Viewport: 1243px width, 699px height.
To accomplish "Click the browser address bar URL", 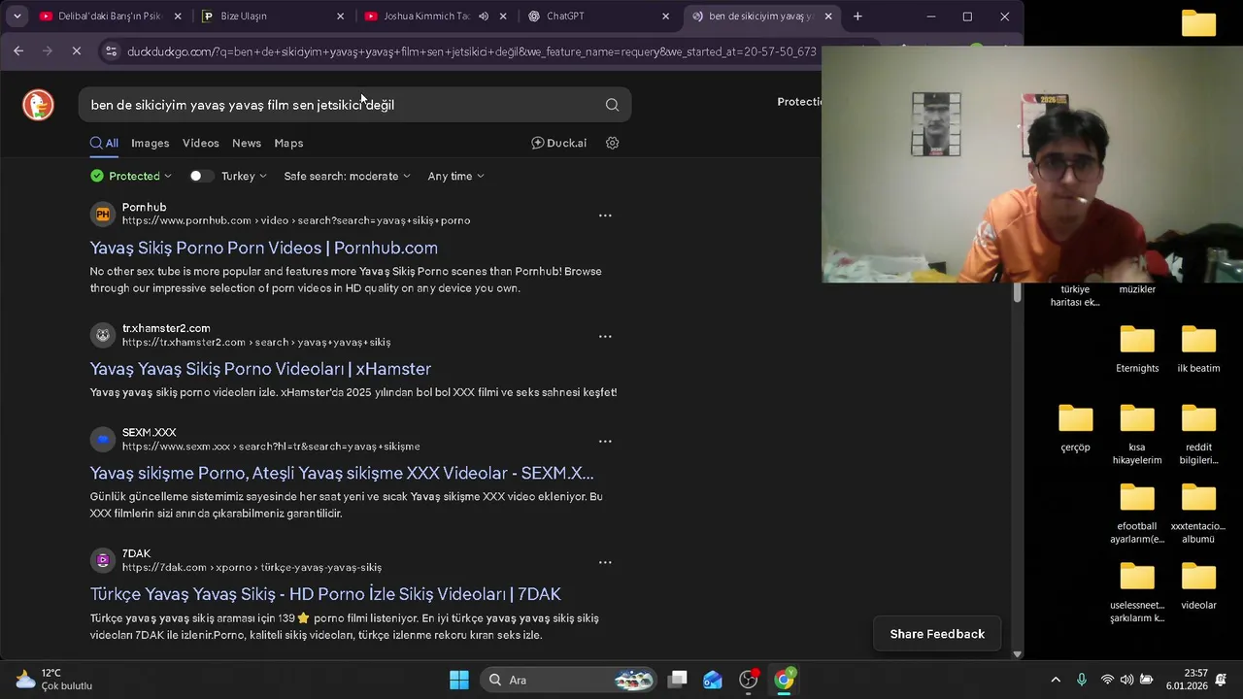I will tap(472, 51).
